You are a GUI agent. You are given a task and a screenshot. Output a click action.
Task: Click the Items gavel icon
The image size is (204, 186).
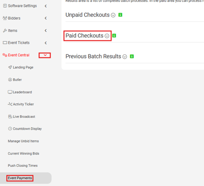coord(5,31)
